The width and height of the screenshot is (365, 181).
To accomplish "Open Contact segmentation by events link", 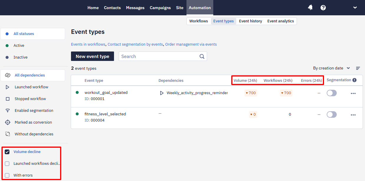I will coord(135,44).
